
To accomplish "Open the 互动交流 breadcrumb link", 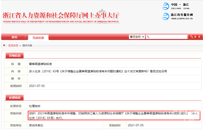I will tap(13, 45).
